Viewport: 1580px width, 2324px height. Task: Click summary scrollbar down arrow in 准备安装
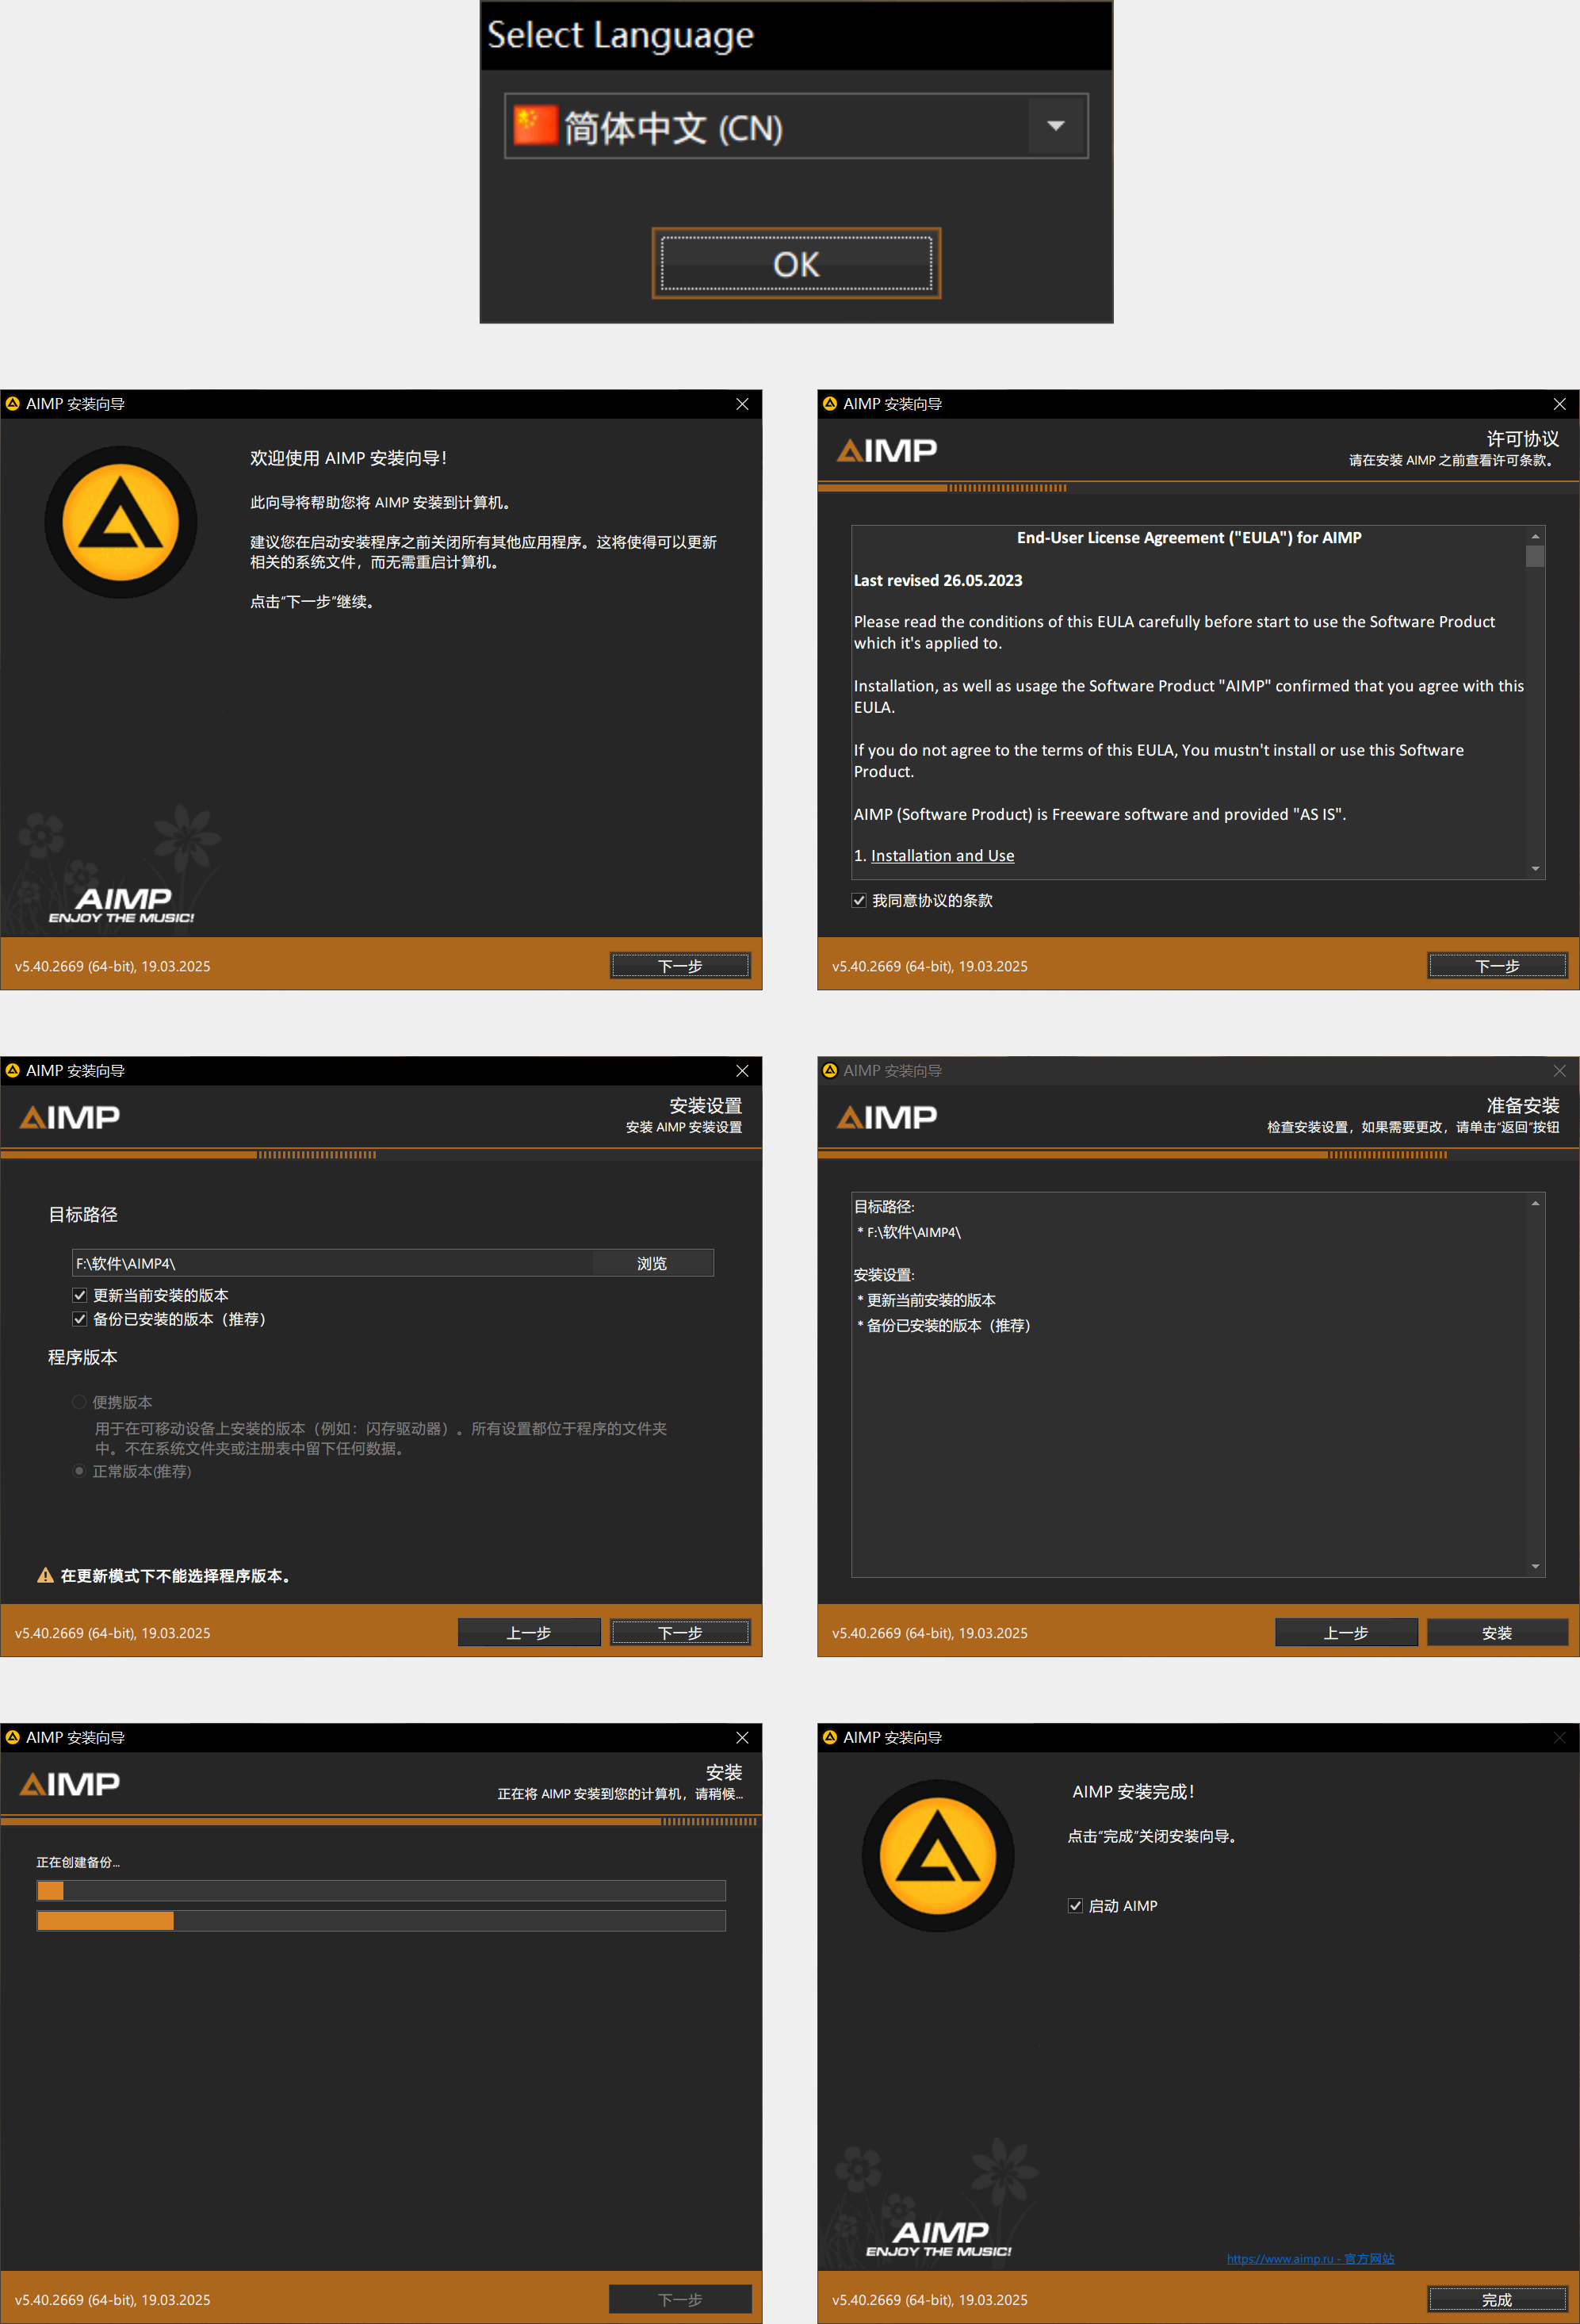pos(1535,1566)
